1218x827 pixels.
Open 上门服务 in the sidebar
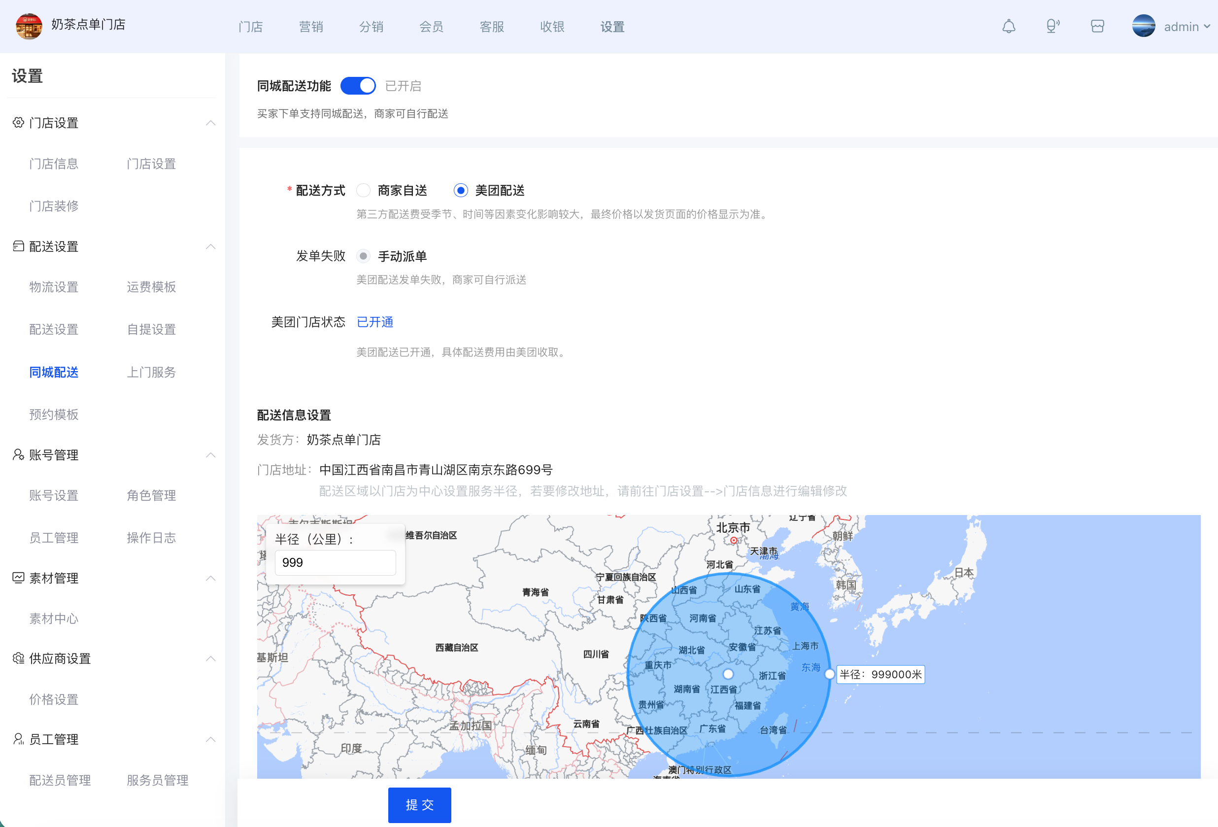[x=151, y=372]
